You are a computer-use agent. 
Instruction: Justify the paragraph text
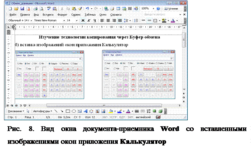(x=120, y=20)
